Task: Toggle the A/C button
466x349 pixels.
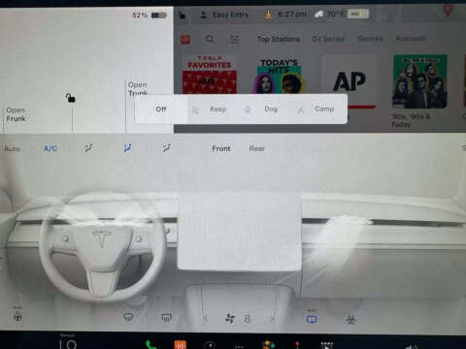Action: pos(50,148)
